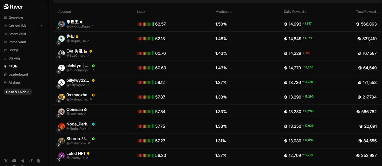The width and height of the screenshot is (382, 166).
Task: Click the coin icon beside total reward 20,091
Action: click(x=361, y=126)
